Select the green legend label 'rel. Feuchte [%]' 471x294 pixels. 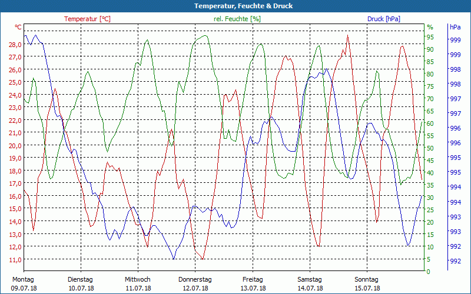click(x=237, y=19)
